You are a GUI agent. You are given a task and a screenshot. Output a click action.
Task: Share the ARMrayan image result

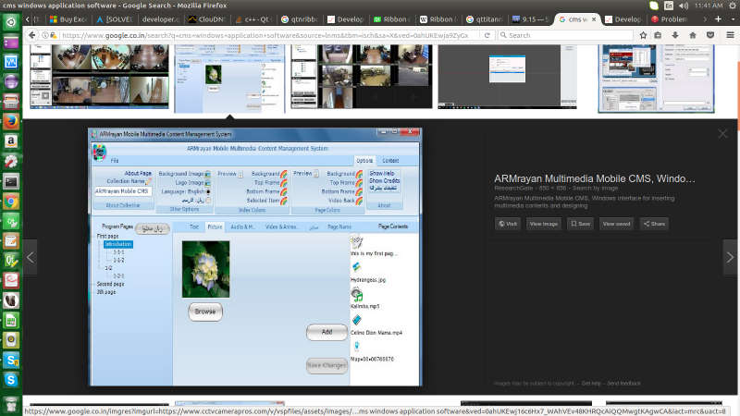(x=654, y=224)
